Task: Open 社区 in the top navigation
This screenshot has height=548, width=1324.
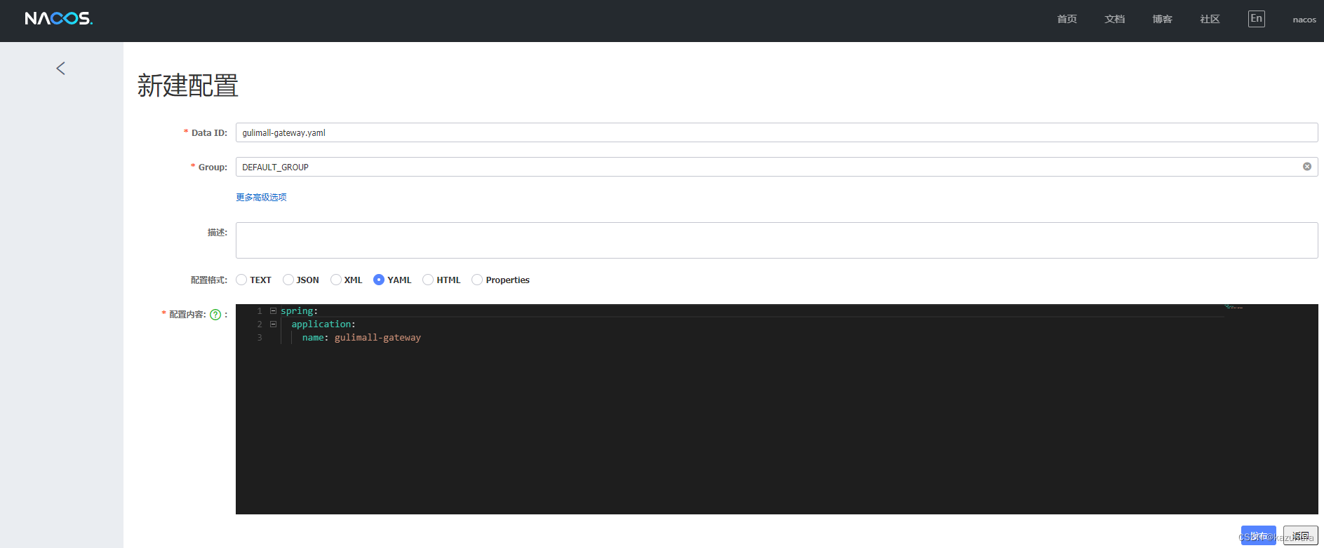Action: 1210,19
